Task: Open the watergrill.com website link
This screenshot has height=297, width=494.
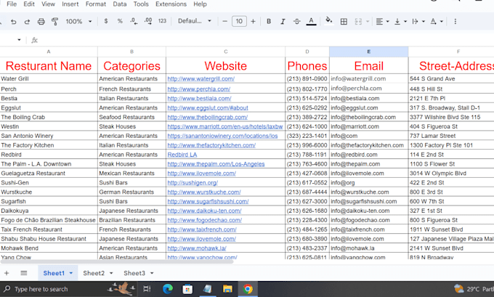Action: pos(201,78)
